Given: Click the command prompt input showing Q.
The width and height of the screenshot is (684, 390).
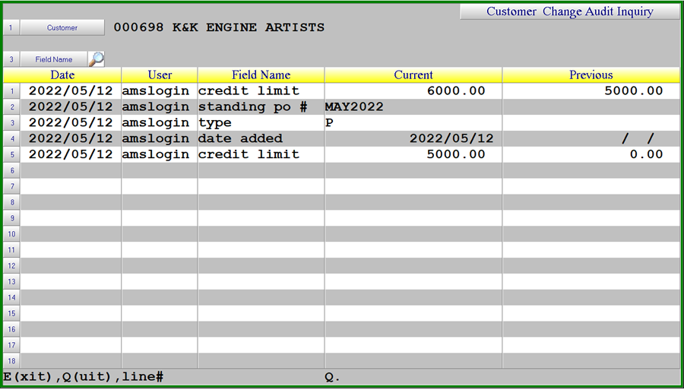Looking at the screenshot, I should click(333, 377).
